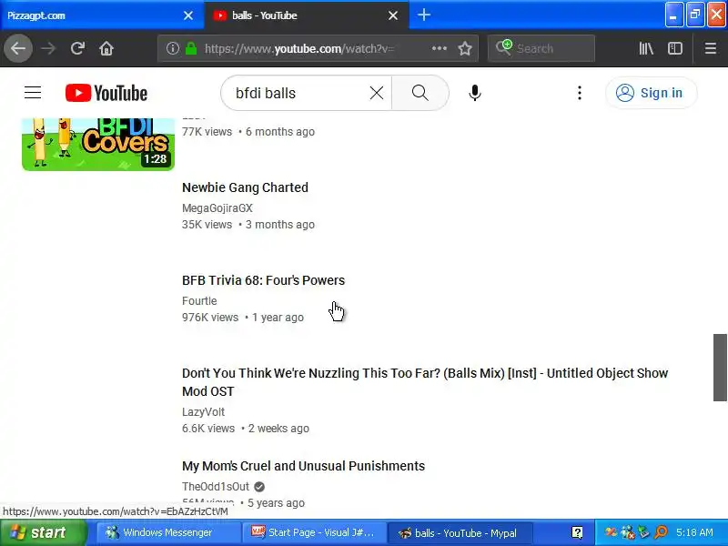
Task: Open the MegaGojiraGX channel
Action: coord(217,208)
